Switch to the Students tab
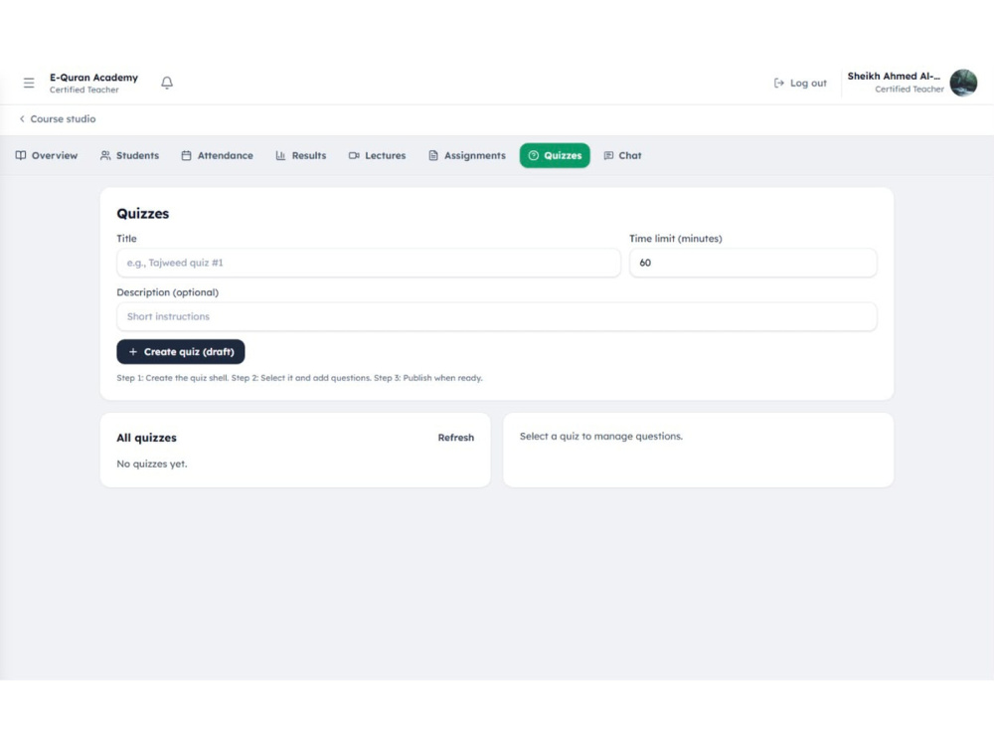Screen dimensions: 994x746 tap(129, 155)
